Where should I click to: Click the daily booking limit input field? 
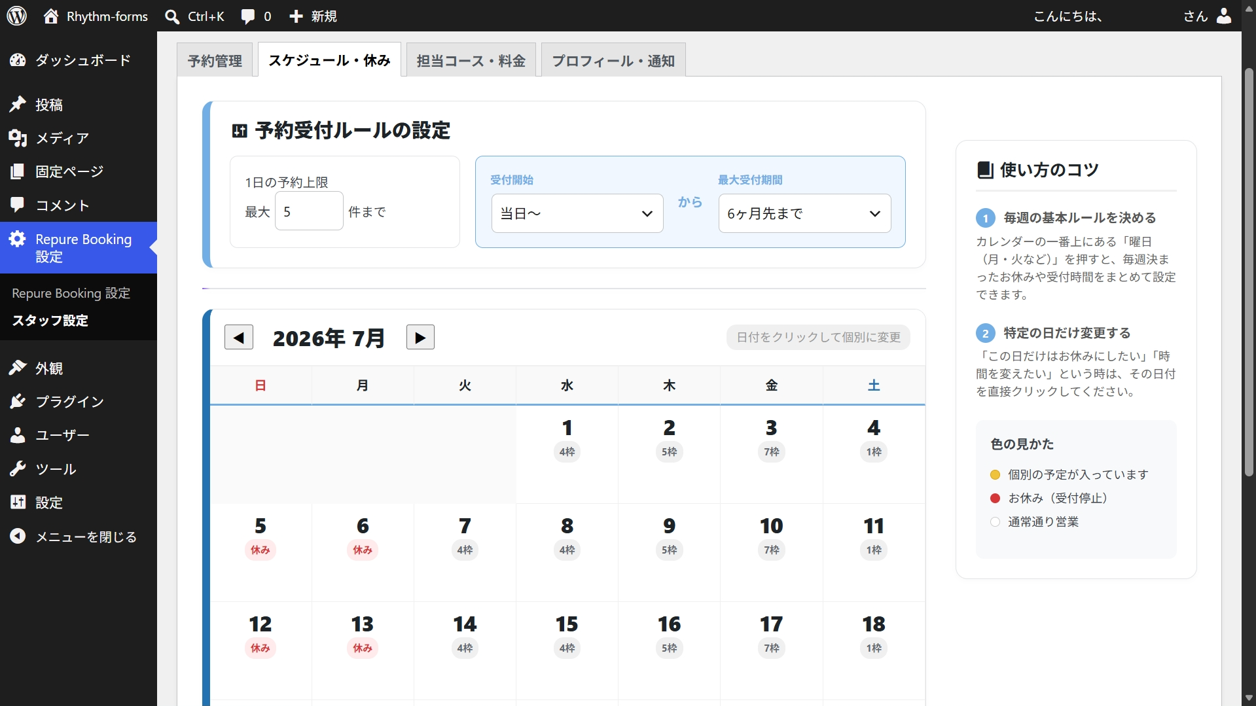(309, 211)
